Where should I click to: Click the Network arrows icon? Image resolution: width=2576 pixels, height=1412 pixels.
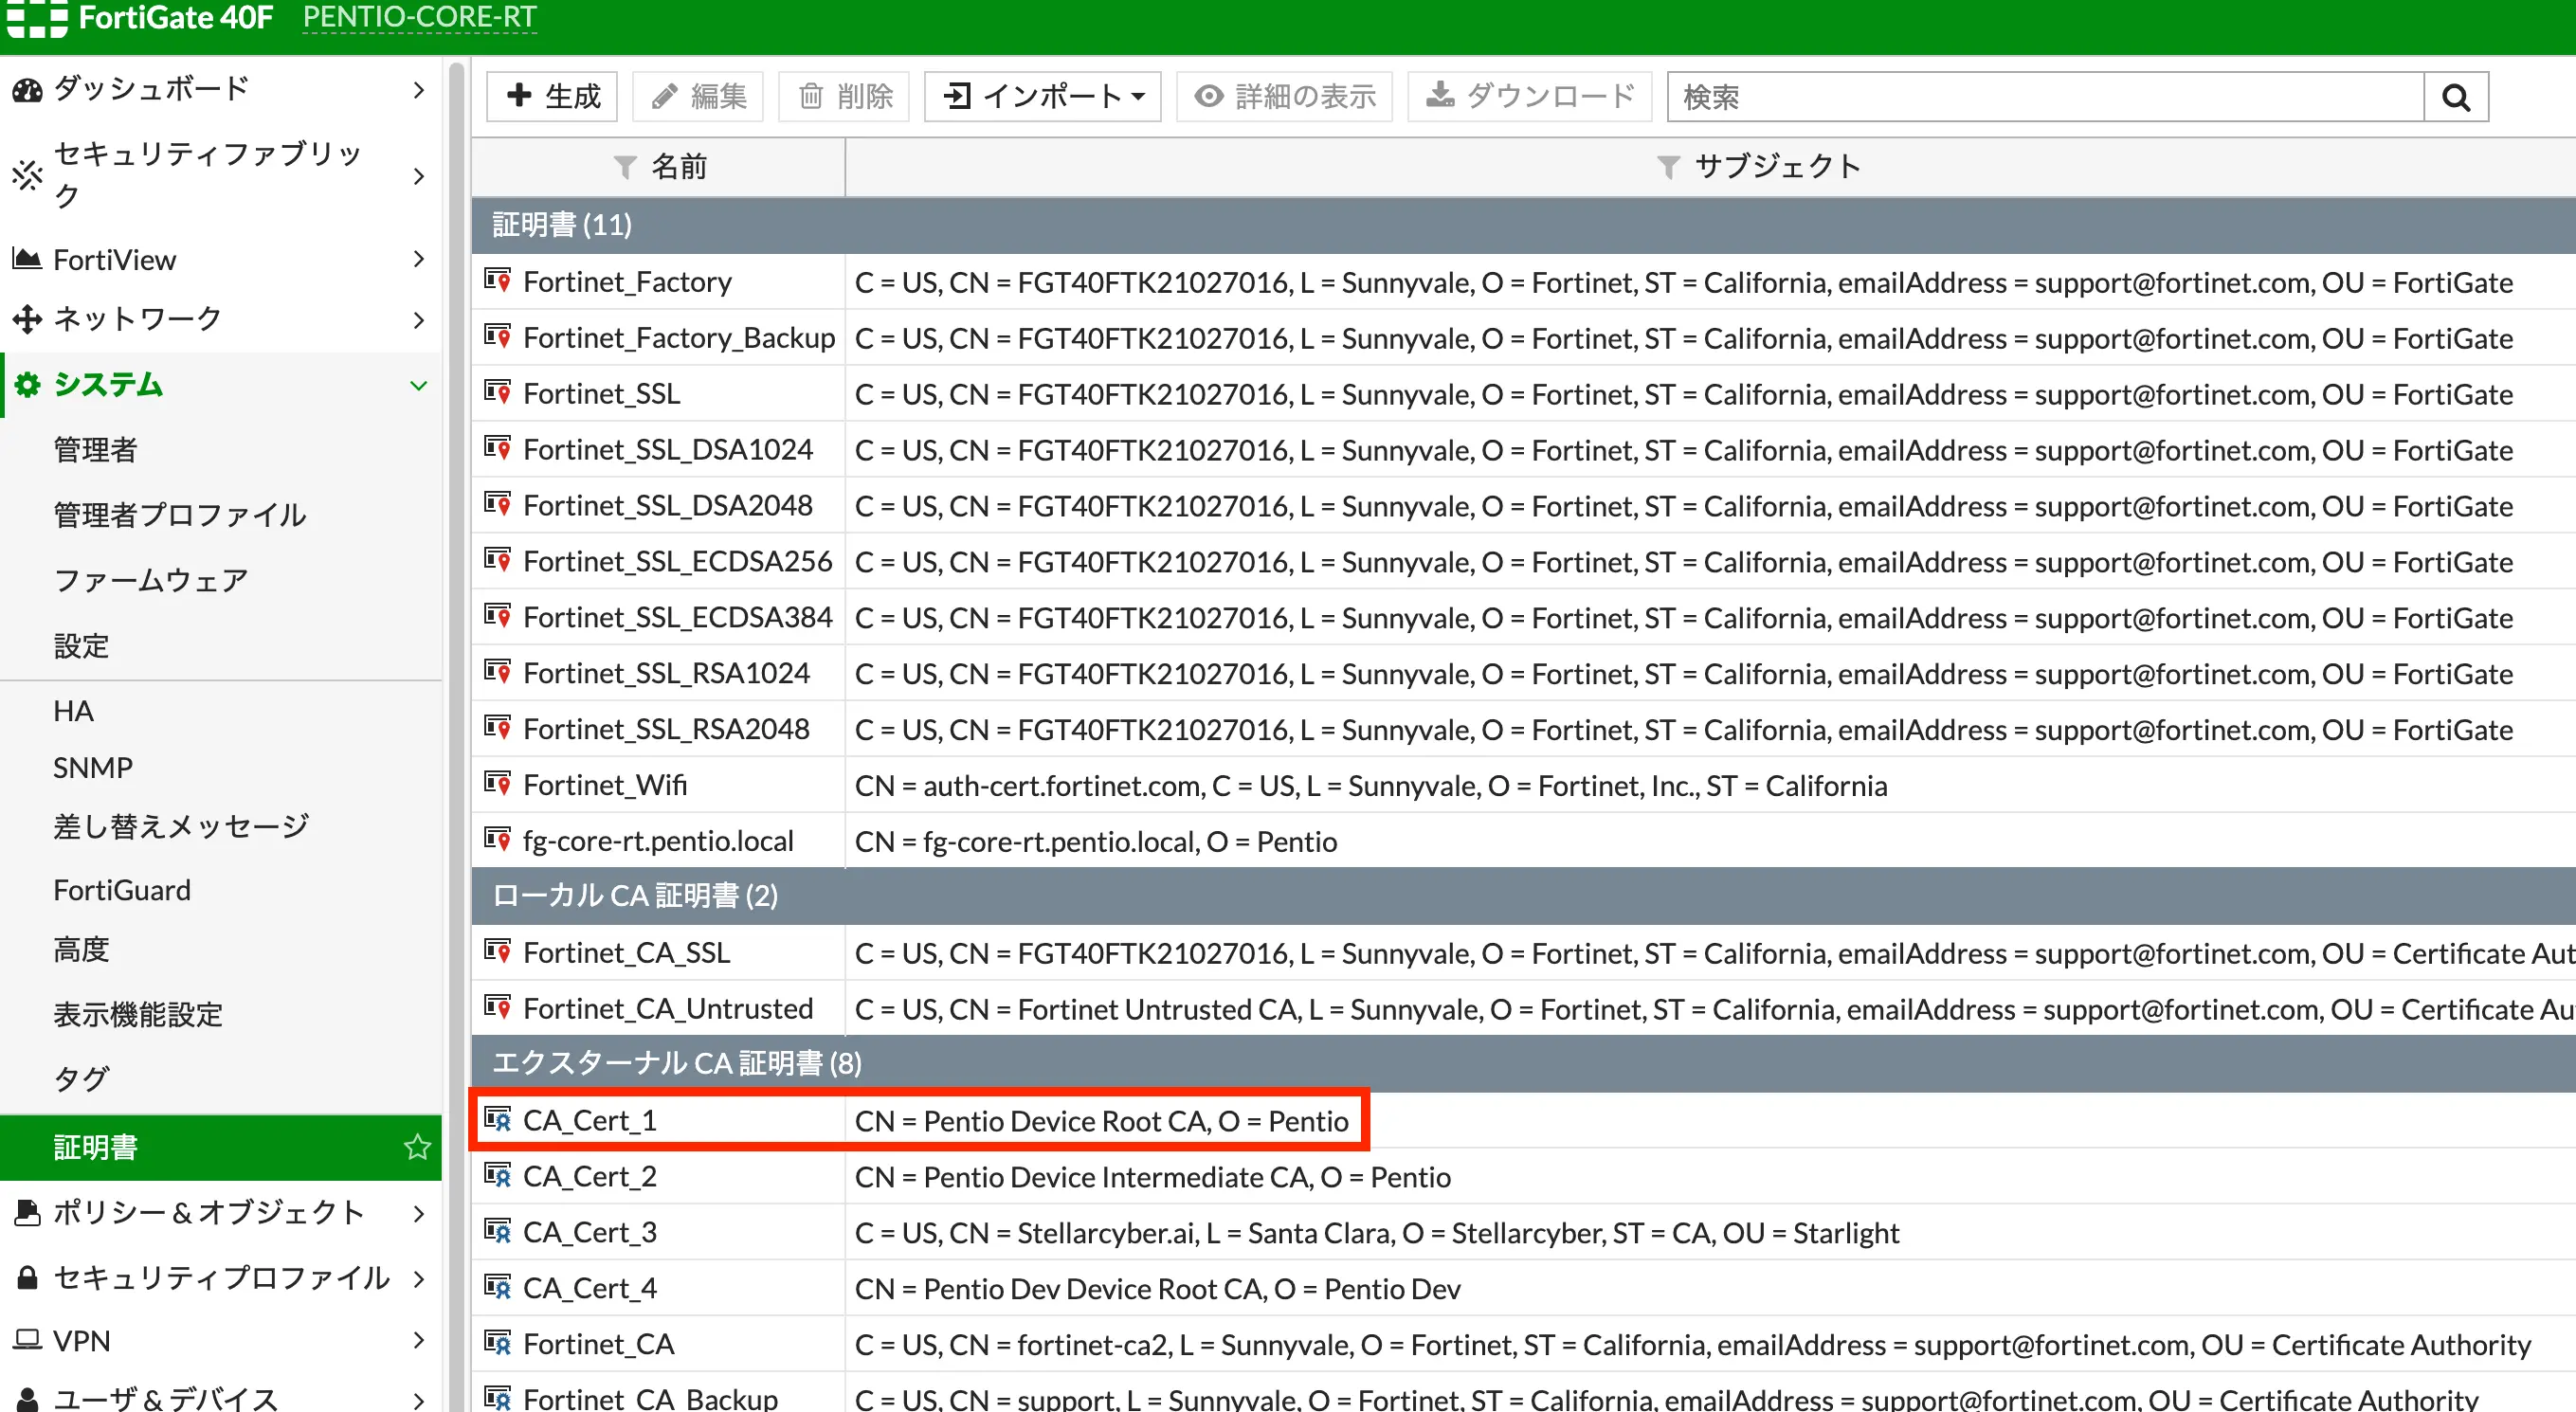[27, 319]
